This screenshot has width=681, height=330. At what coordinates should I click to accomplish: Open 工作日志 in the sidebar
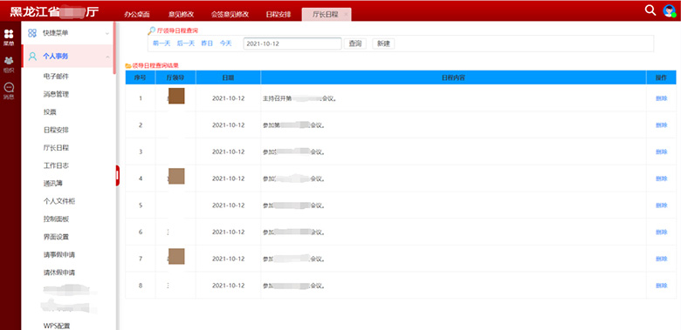tap(56, 165)
